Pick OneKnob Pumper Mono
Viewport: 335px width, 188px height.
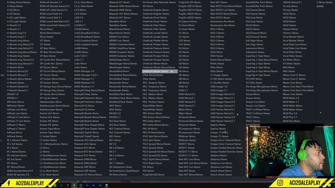click(155, 56)
